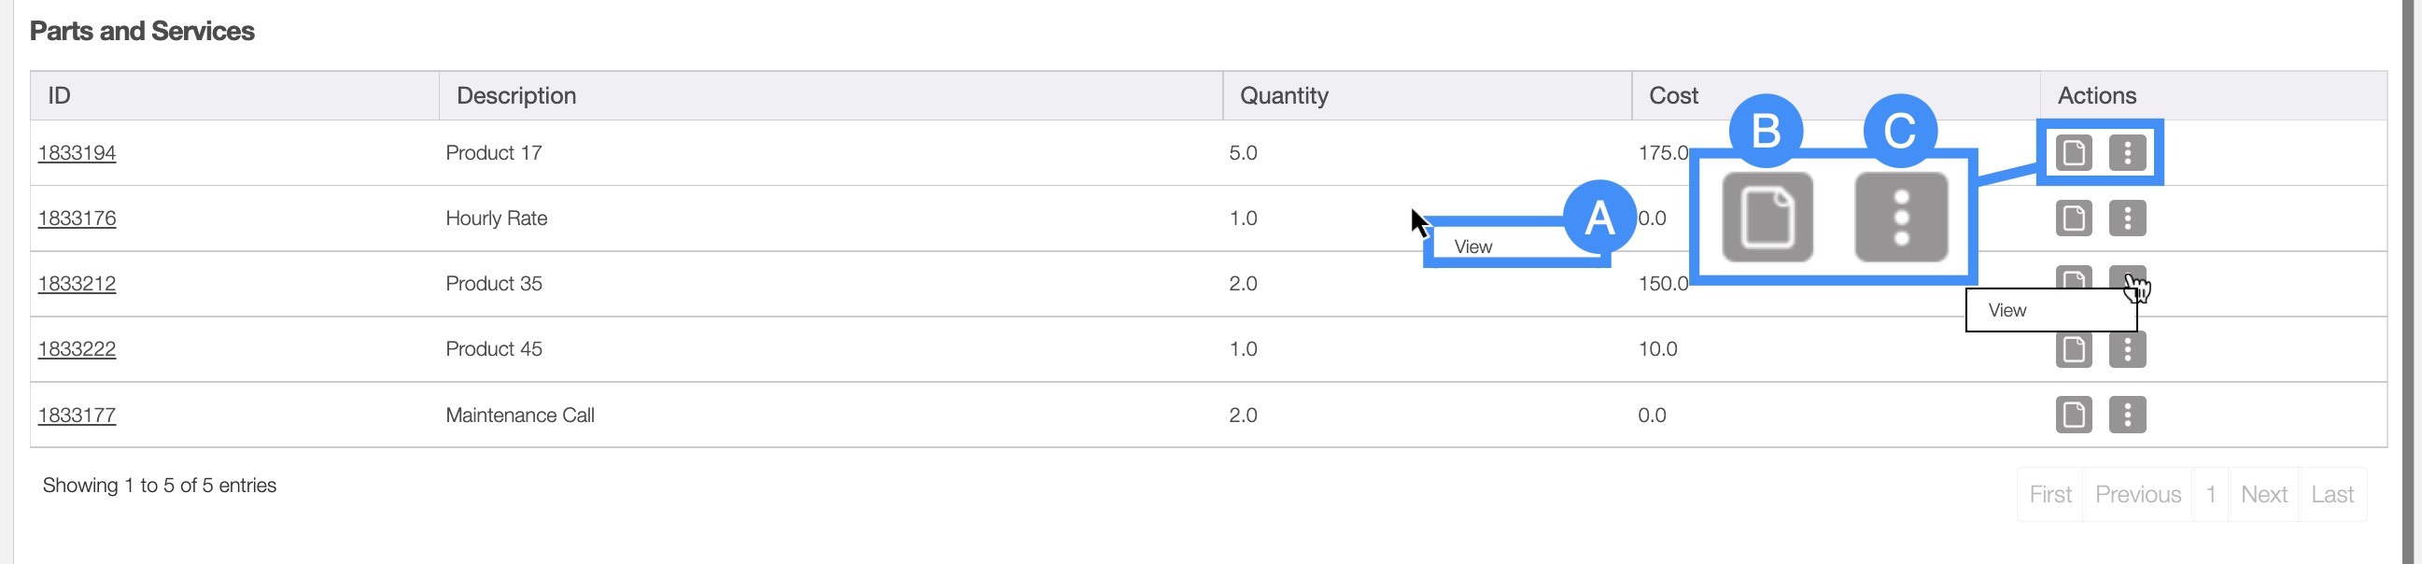Open part ID 1833177 link
Viewport: 2422px width, 564px height.
pos(77,415)
